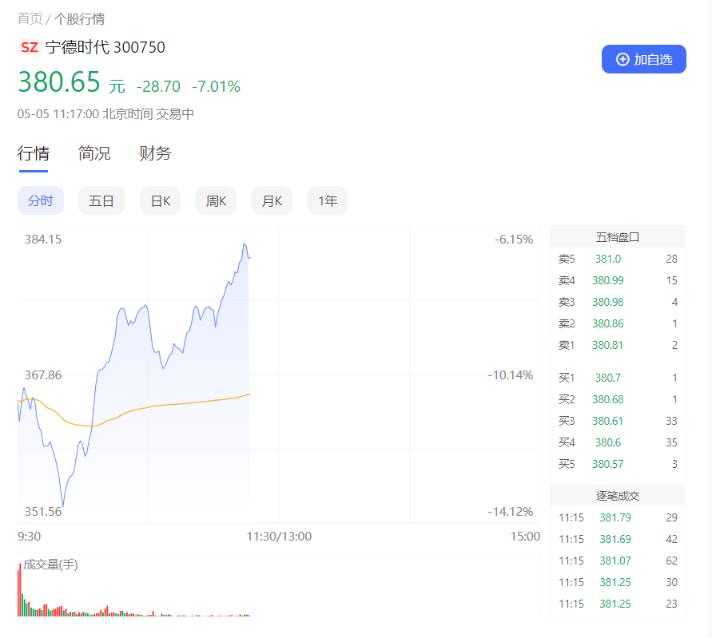Click 卖4 price 380.99
Screen dimensions: 712x638
point(608,280)
